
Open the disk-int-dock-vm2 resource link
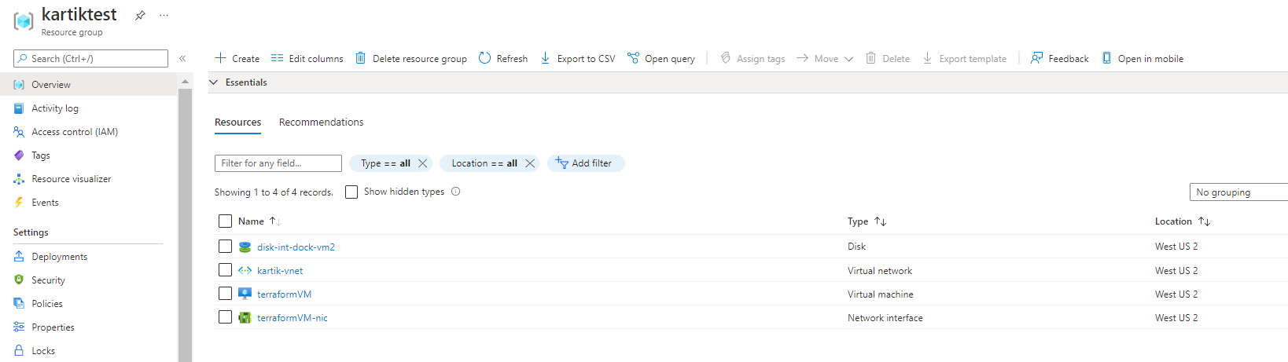click(x=296, y=247)
